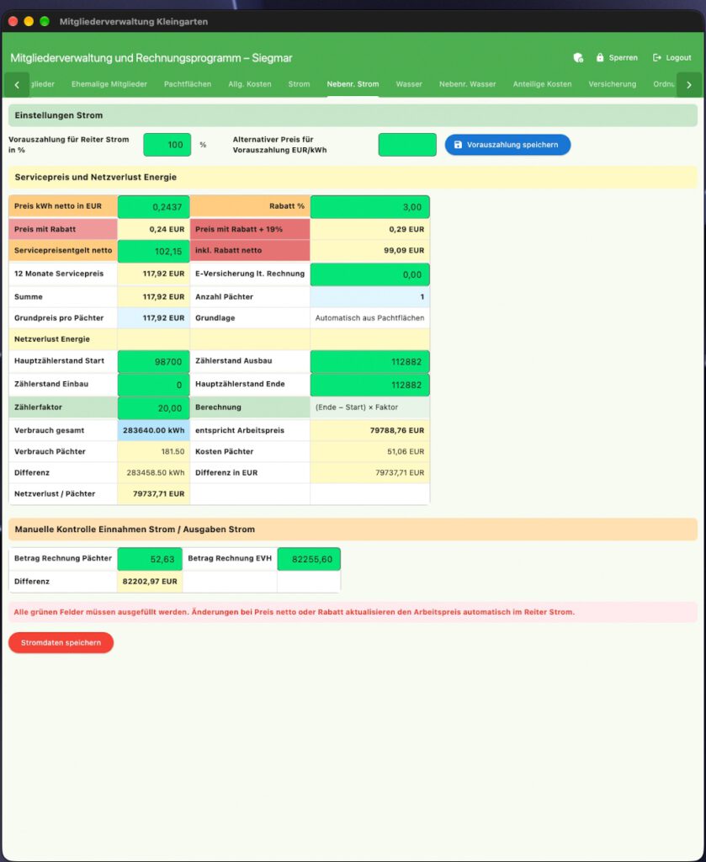
Task: Open the Ehemalige Mitglieder tab
Action: (x=109, y=84)
